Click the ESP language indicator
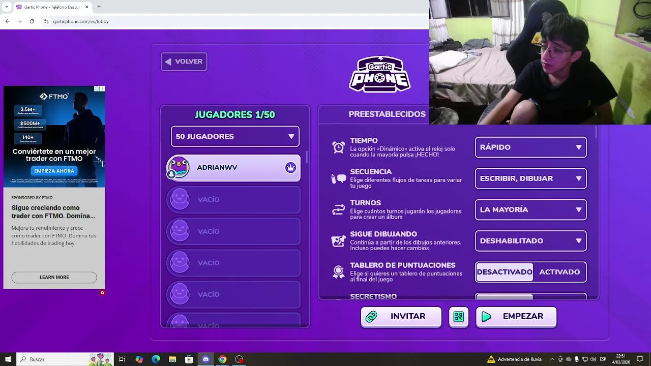 pyautogui.click(x=603, y=359)
